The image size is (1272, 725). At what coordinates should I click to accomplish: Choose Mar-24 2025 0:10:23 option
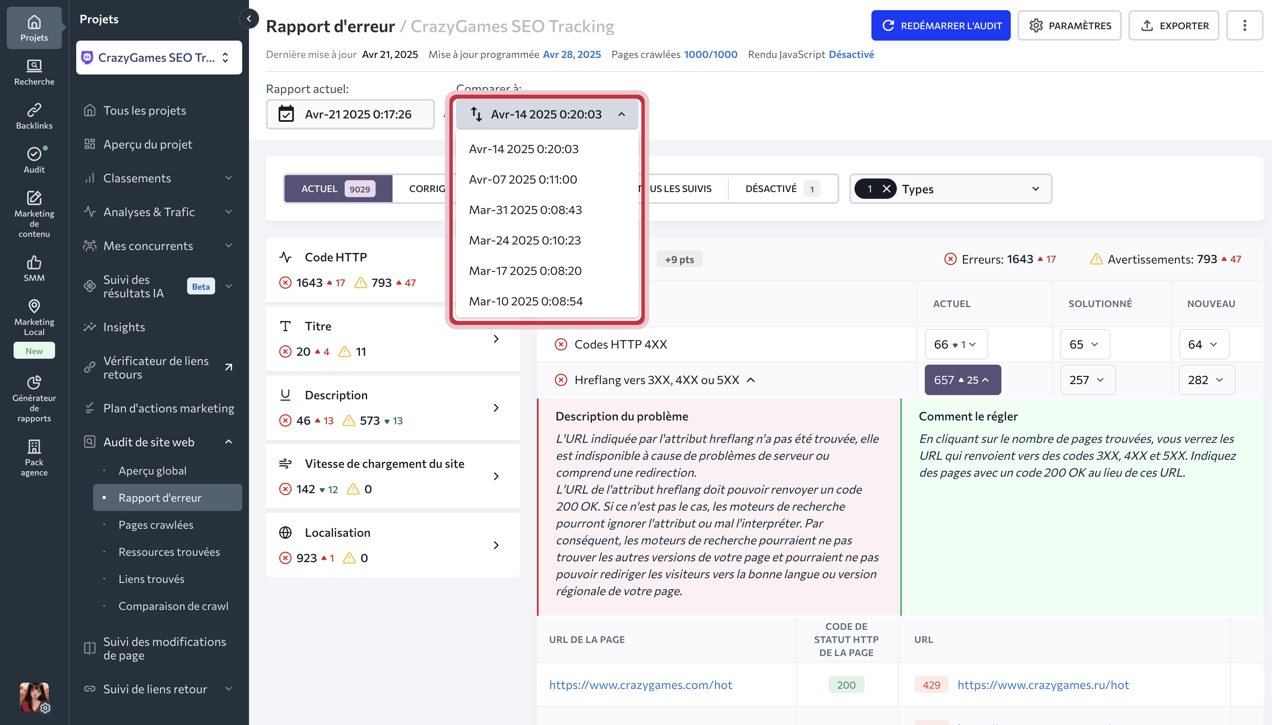click(x=547, y=241)
